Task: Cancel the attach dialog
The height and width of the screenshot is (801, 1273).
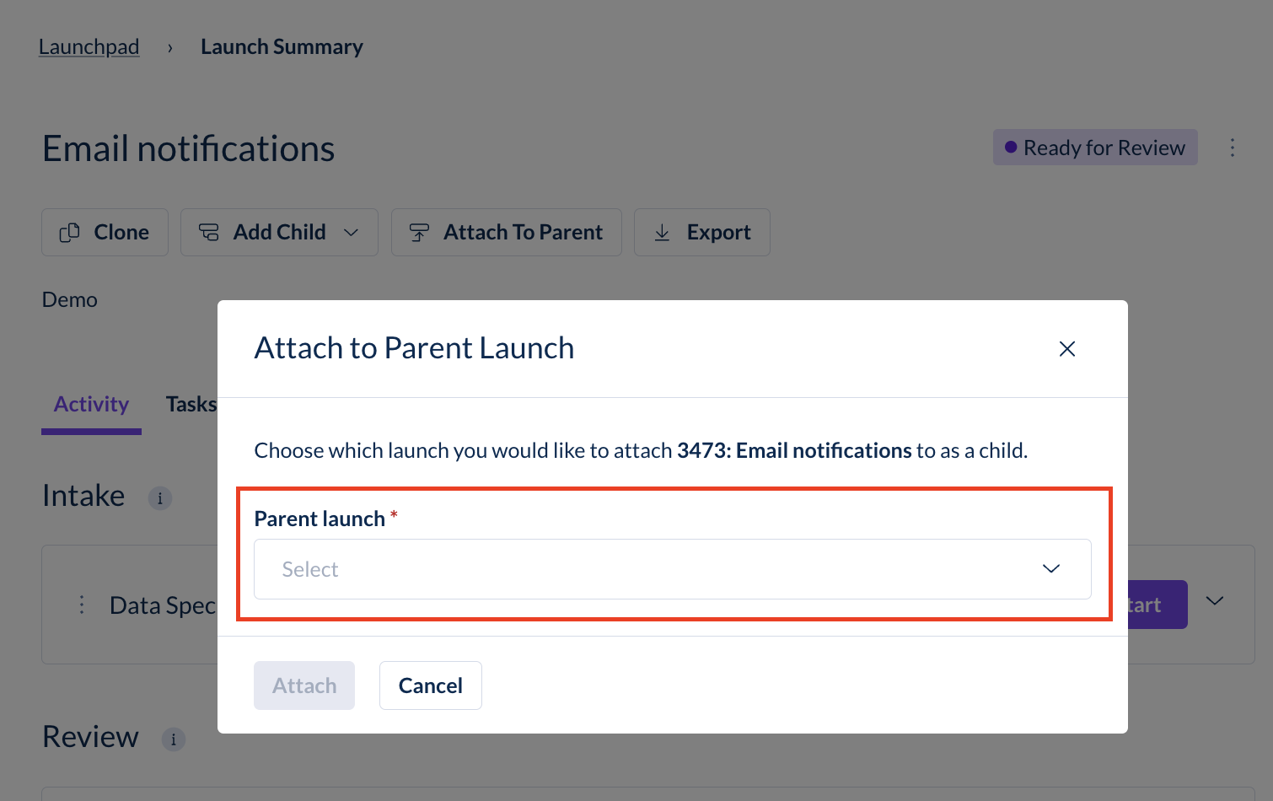Action: pos(430,685)
